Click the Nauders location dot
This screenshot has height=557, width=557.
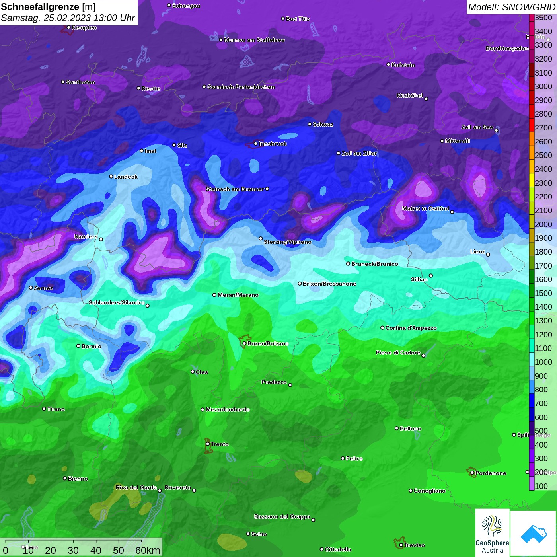coord(101,240)
